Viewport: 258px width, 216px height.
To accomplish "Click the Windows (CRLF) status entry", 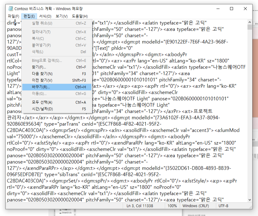I will pos(196,206).
